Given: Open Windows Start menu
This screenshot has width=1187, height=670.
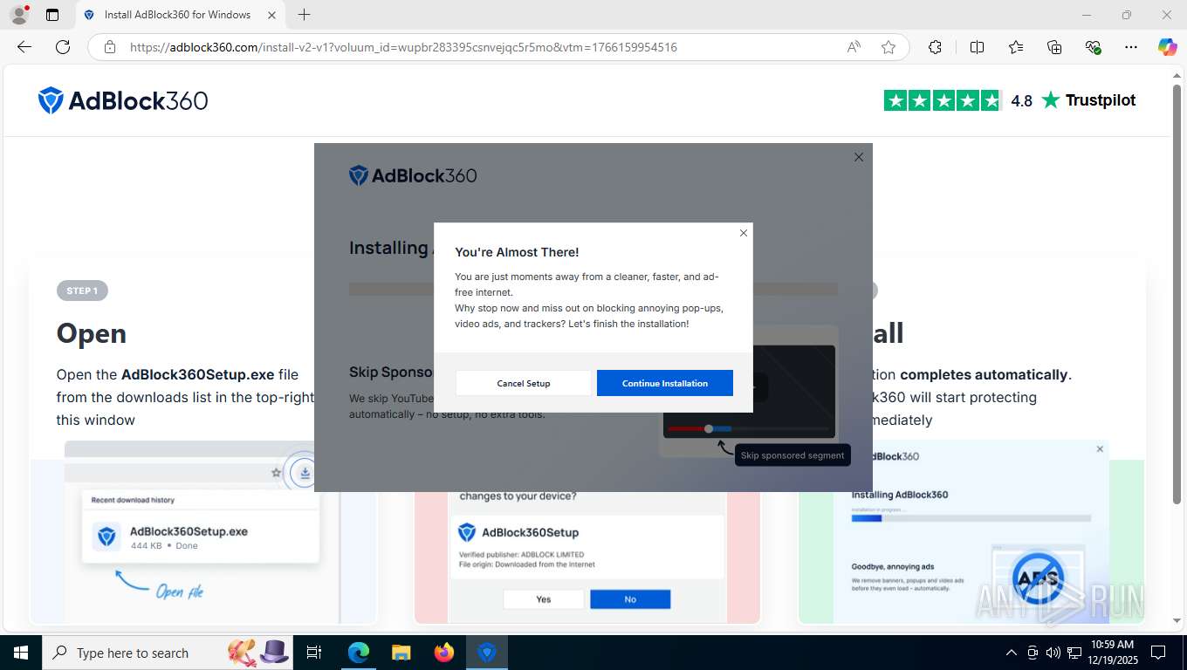Looking at the screenshot, I should 20,653.
